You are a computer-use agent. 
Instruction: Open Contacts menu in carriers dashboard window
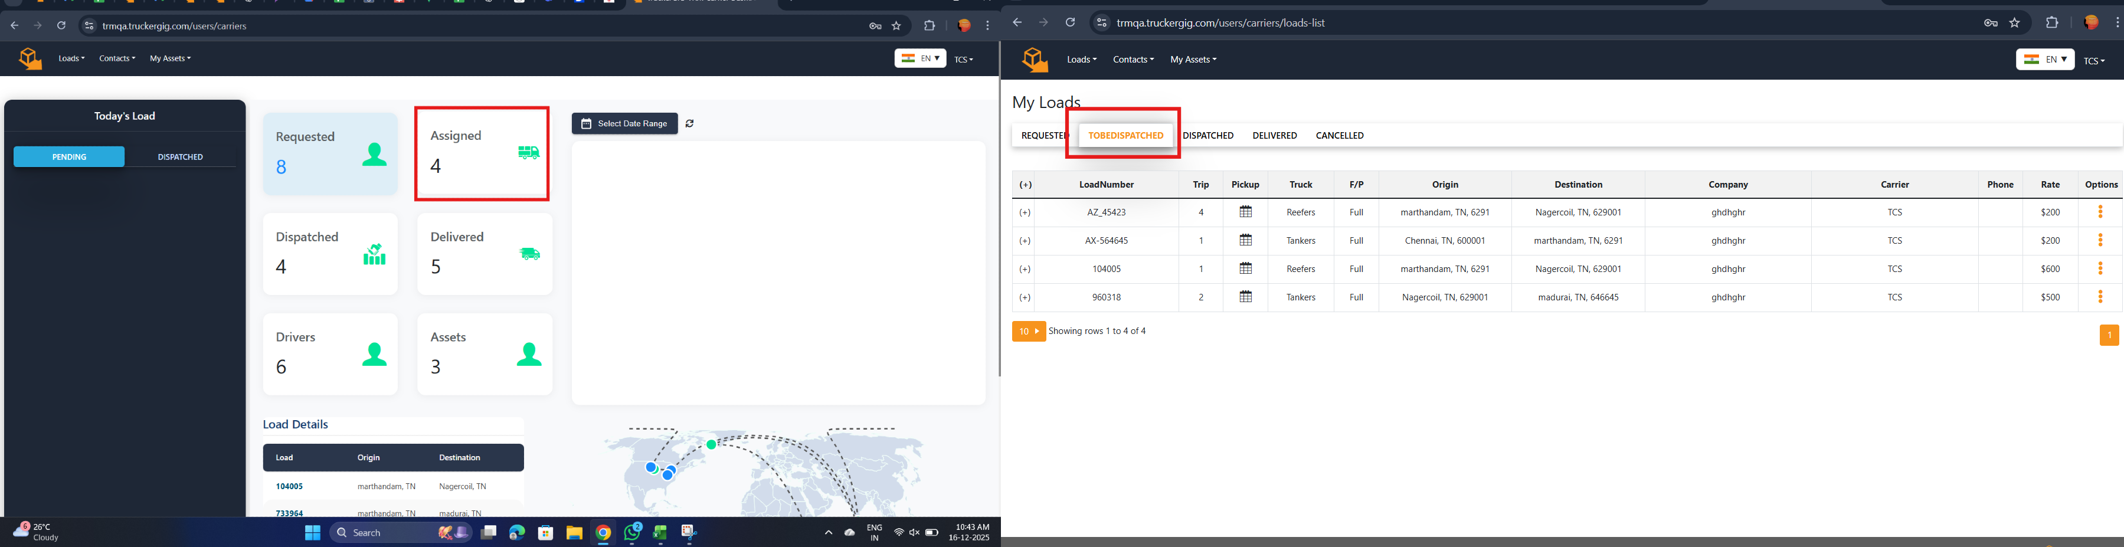[x=117, y=58]
